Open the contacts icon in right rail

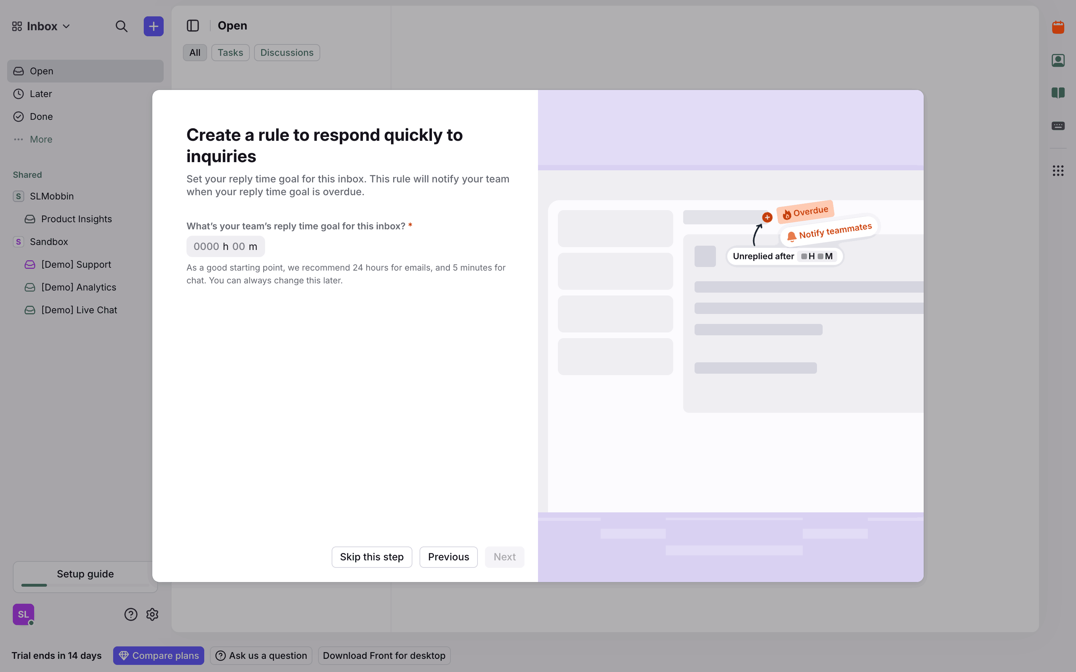point(1058,60)
